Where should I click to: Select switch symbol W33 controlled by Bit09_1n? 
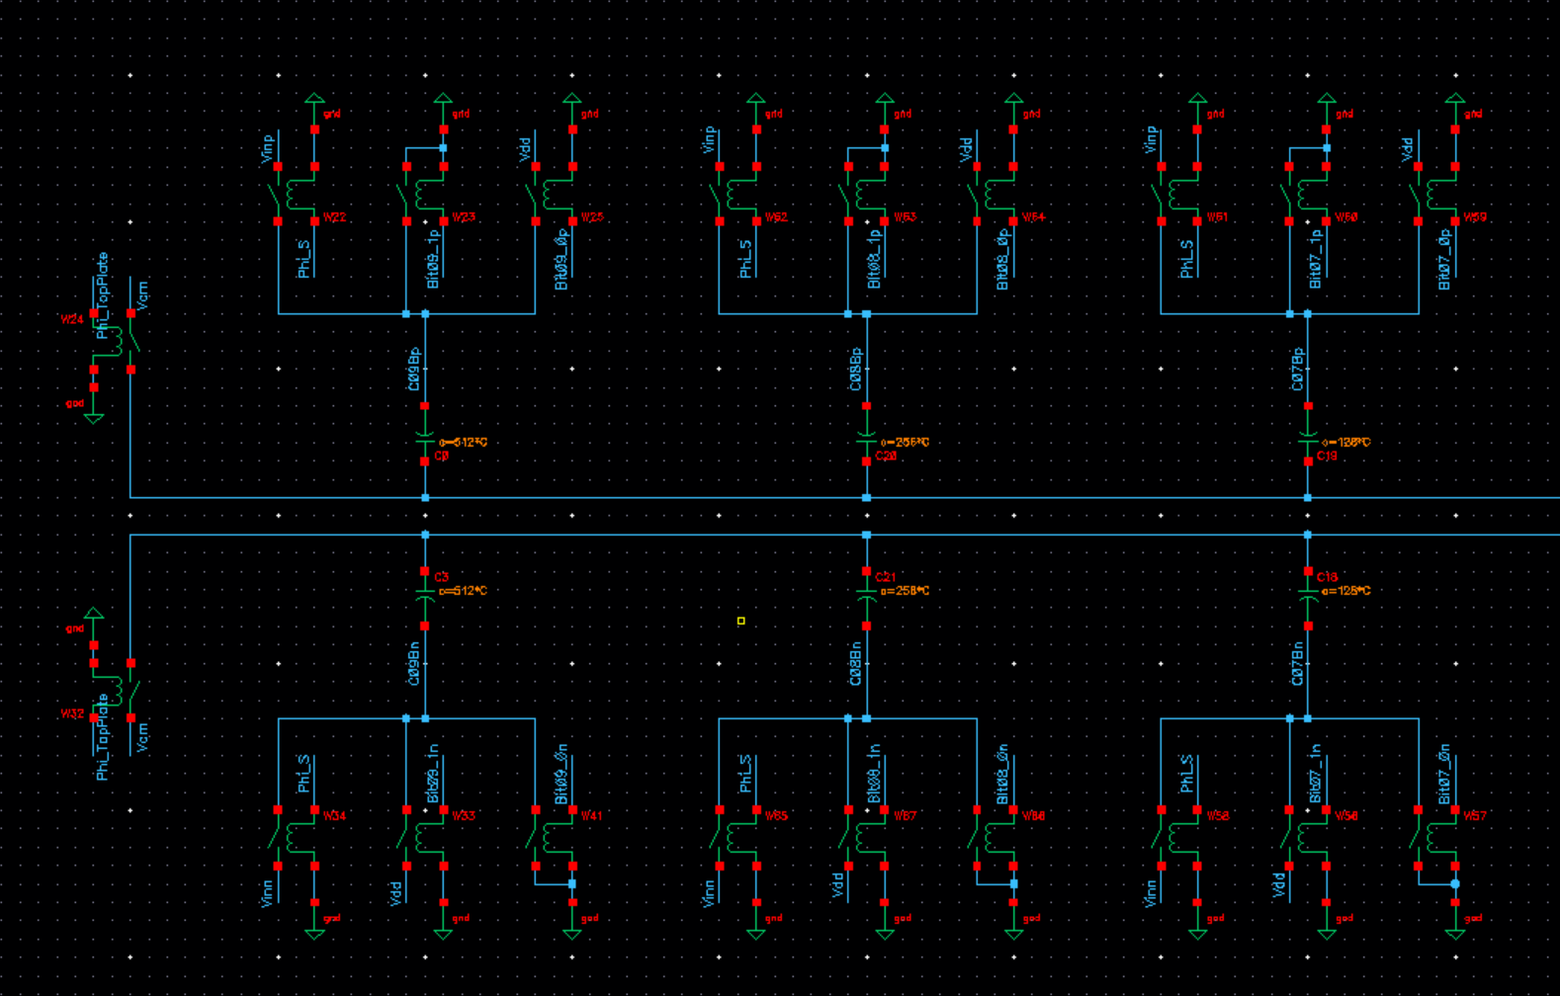(x=425, y=838)
